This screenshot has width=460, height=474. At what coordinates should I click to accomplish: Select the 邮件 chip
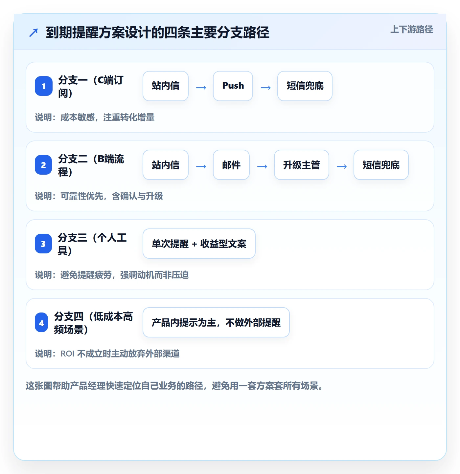[231, 165]
